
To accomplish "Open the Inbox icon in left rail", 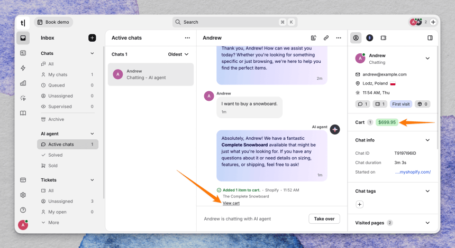I will coord(23,38).
